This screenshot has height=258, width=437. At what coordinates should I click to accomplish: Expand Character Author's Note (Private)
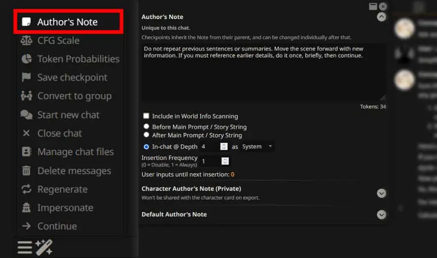(x=381, y=193)
